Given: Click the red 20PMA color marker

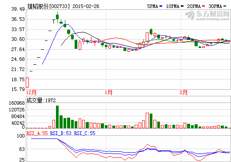Looking at the screenshot, I should click(203, 6).
